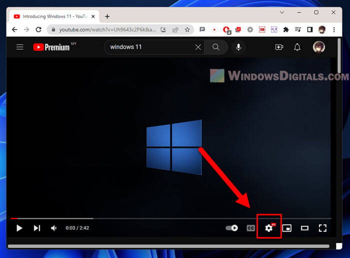Search with the magnifier button

(216, 47)
